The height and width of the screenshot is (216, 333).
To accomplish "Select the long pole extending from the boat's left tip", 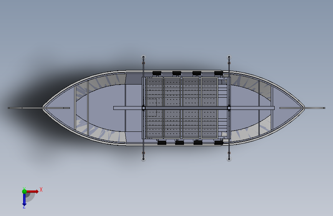I will click(39, 108).
